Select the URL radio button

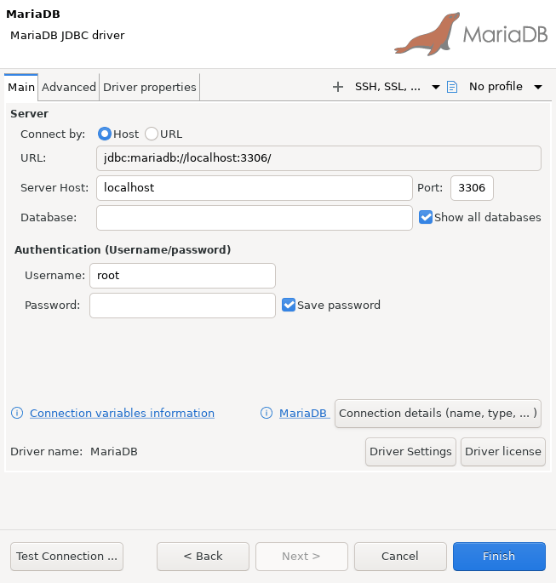152,134
